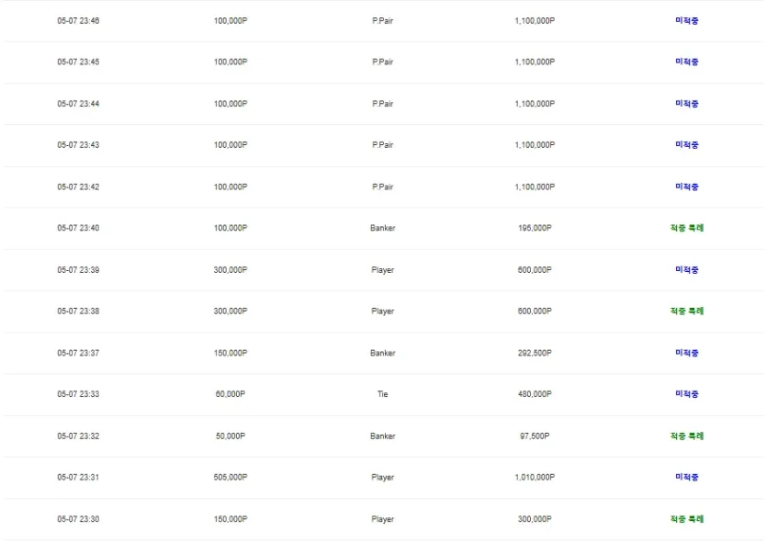
Task: Click the 05-07 23:42 timestamp
Action: click(x=78, y=187)
